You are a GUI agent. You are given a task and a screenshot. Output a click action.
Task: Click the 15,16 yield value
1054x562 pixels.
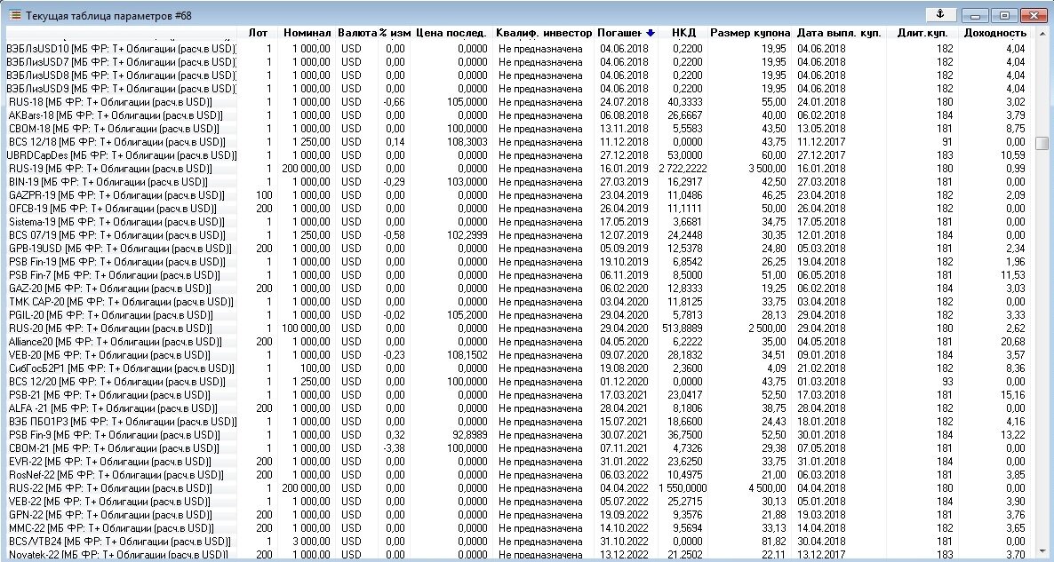[x=1013, y=395]
